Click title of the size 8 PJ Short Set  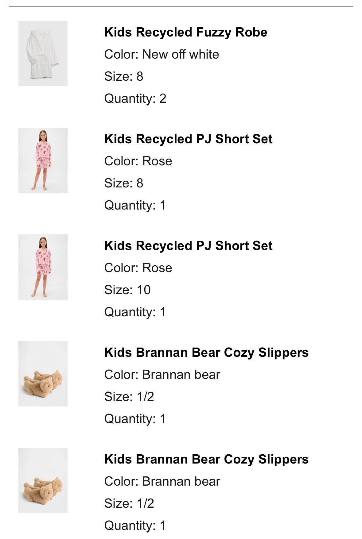188,139
